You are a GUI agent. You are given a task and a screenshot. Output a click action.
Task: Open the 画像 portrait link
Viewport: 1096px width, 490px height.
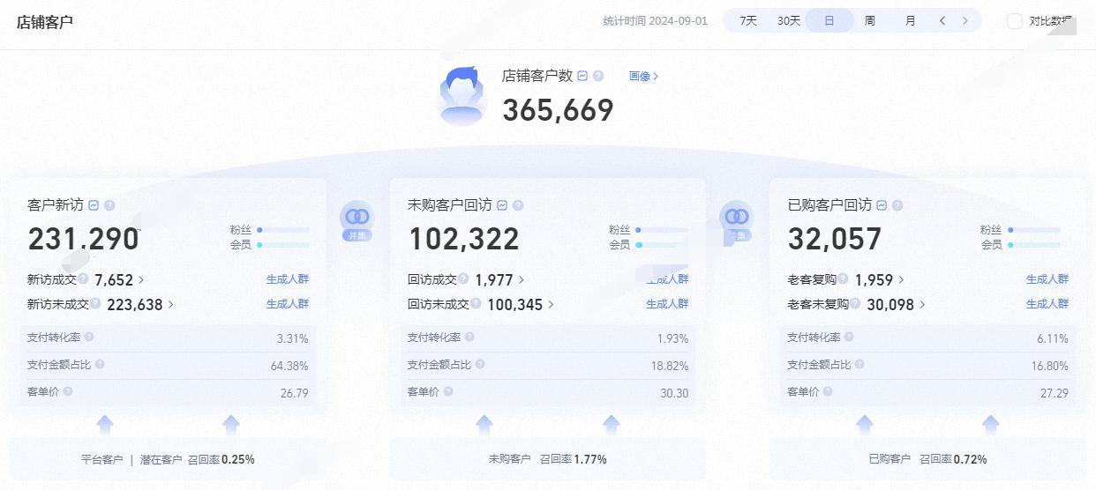[643, 77]
